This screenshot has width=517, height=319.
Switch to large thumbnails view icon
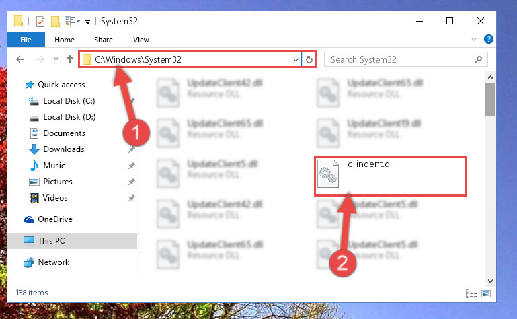coord(486,293)
